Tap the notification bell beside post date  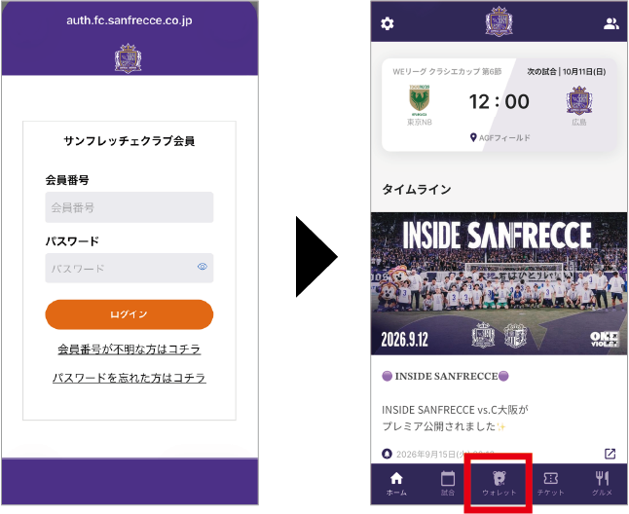tap(387, 454)
